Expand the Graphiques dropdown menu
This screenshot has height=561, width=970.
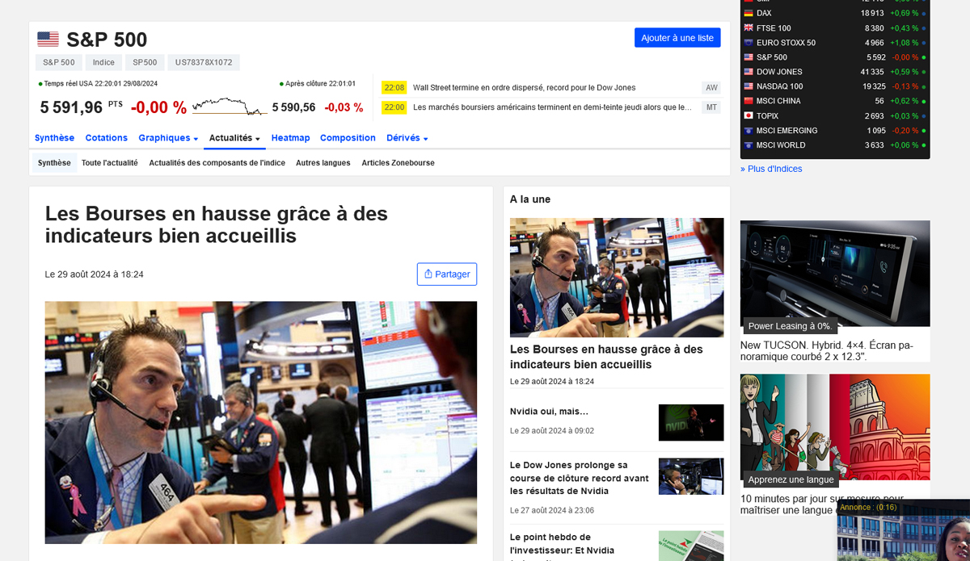[x=167, y=138]
